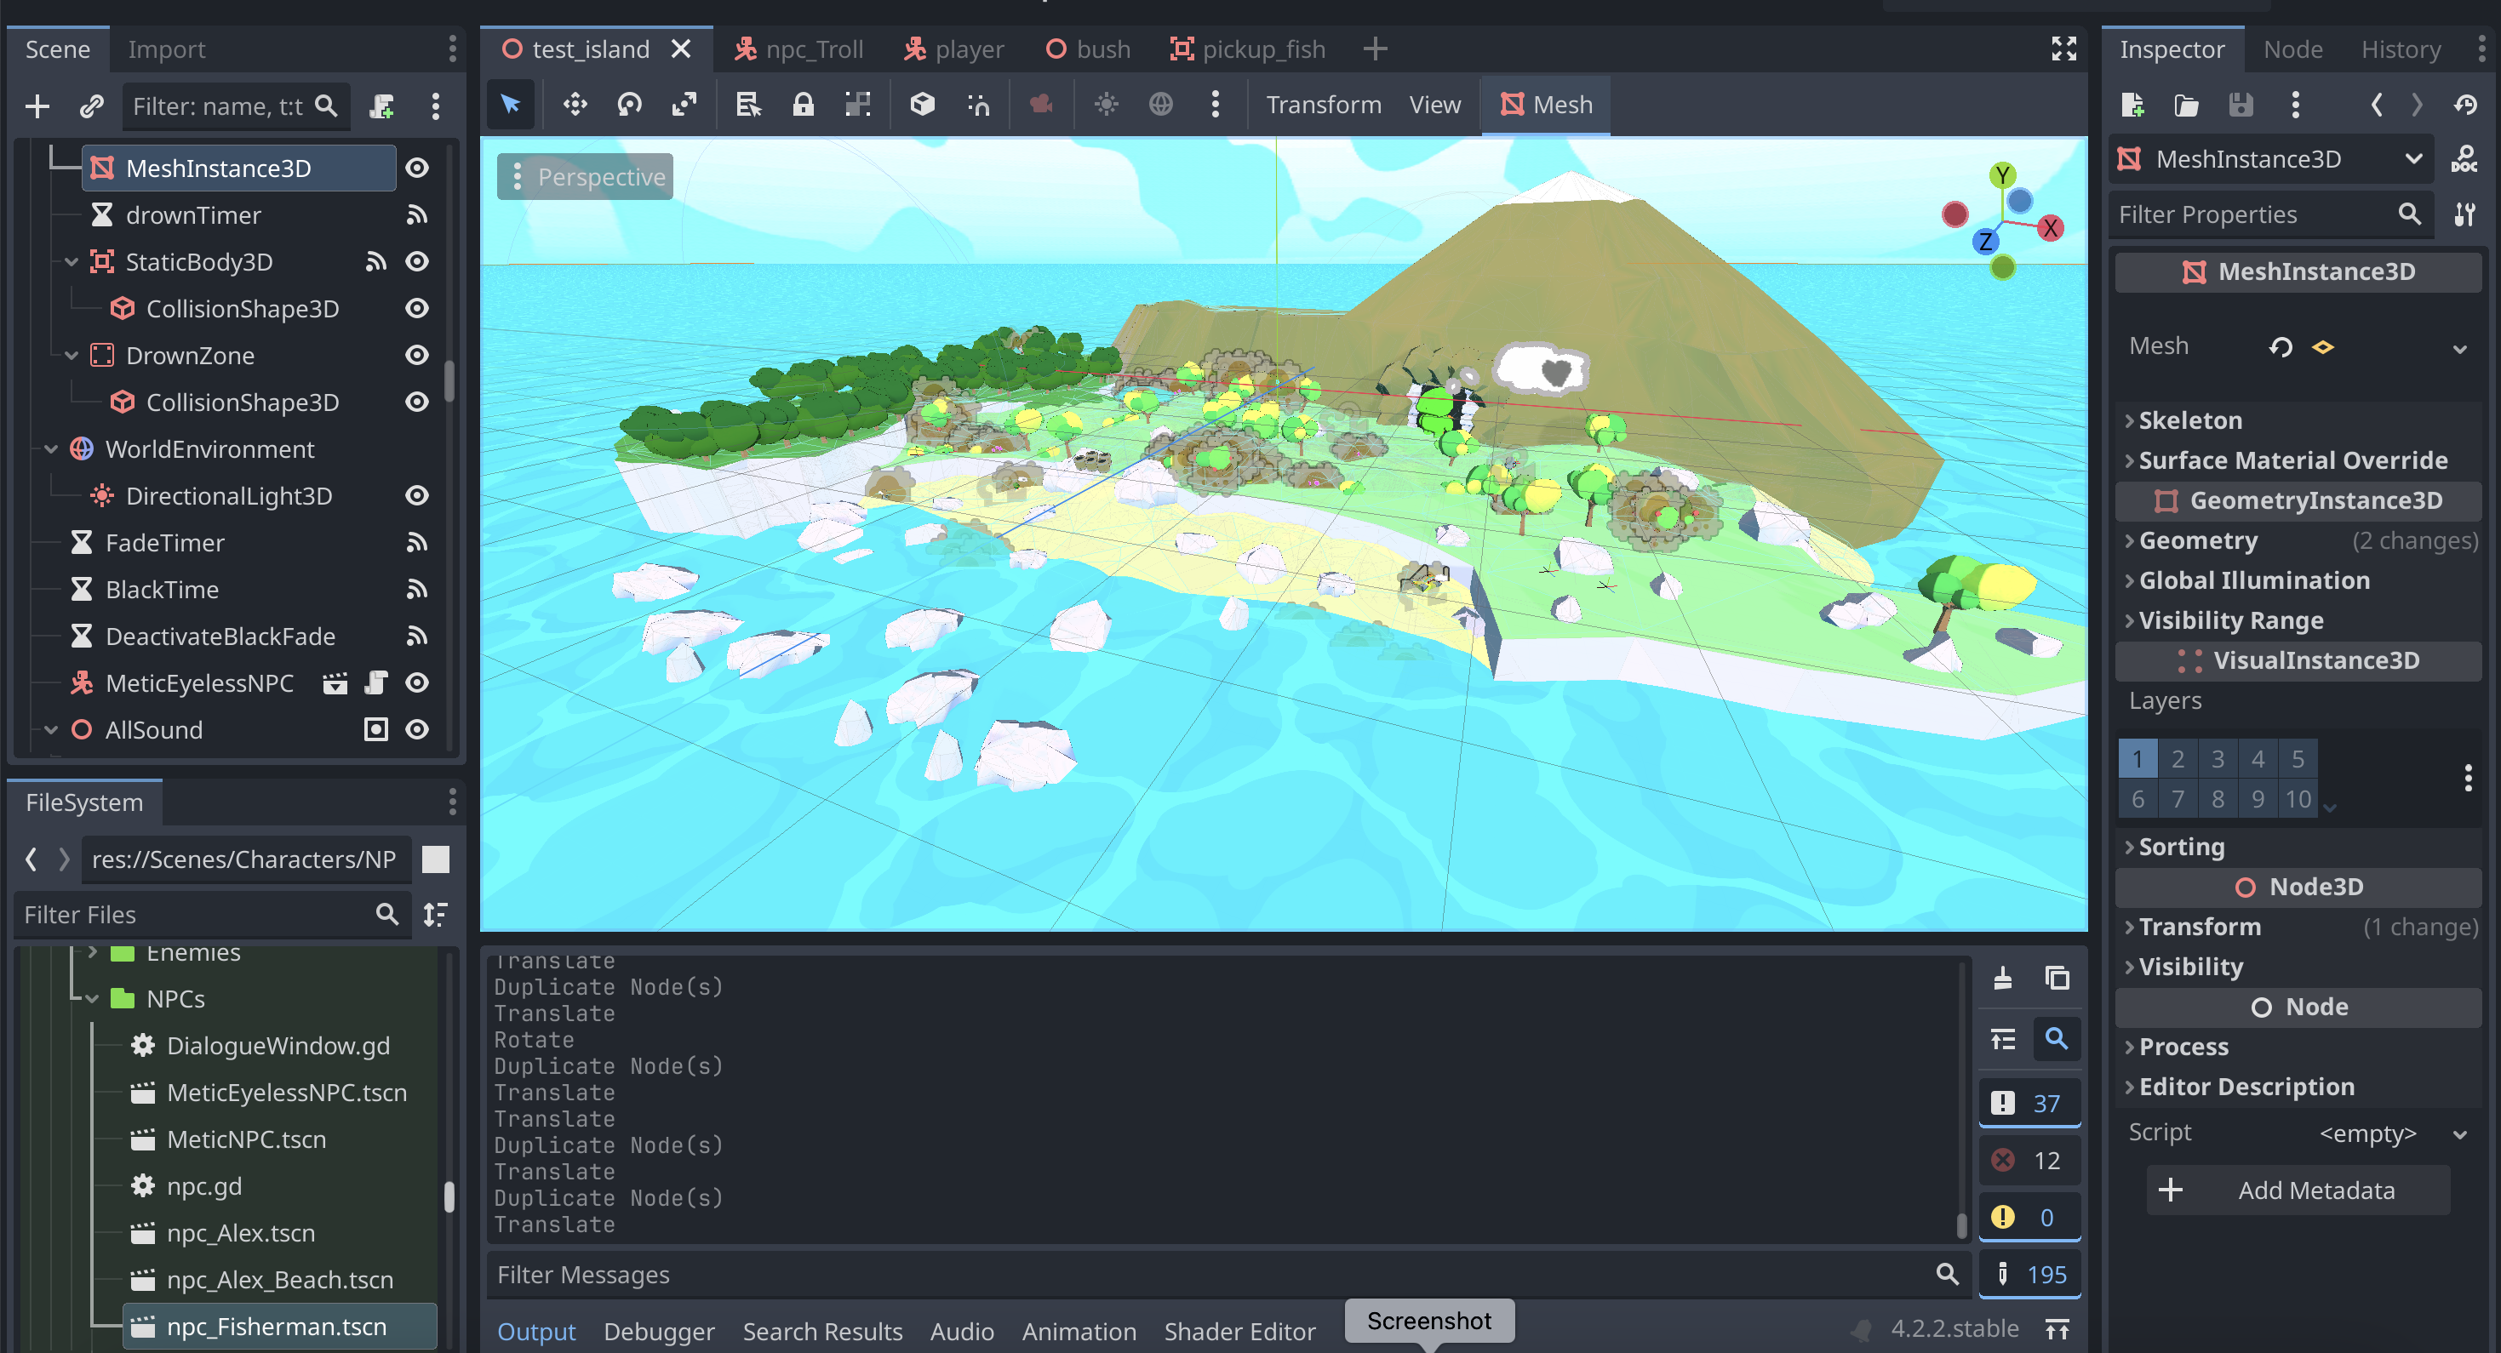
Task: Click FileSystem sort files icon
Action: 436,914
